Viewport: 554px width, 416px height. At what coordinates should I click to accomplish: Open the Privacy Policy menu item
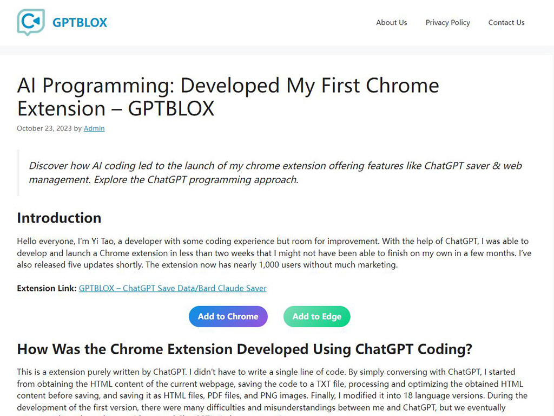[x=447, y=23]
